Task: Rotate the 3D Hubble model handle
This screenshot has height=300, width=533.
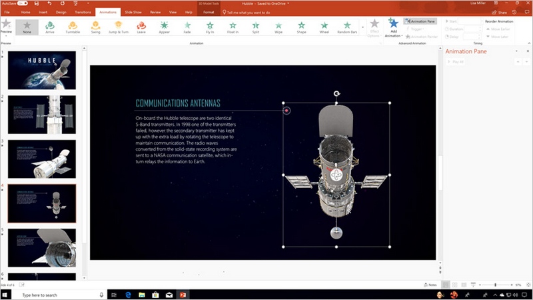Action: pyautogui.click(x=337, y=94)
